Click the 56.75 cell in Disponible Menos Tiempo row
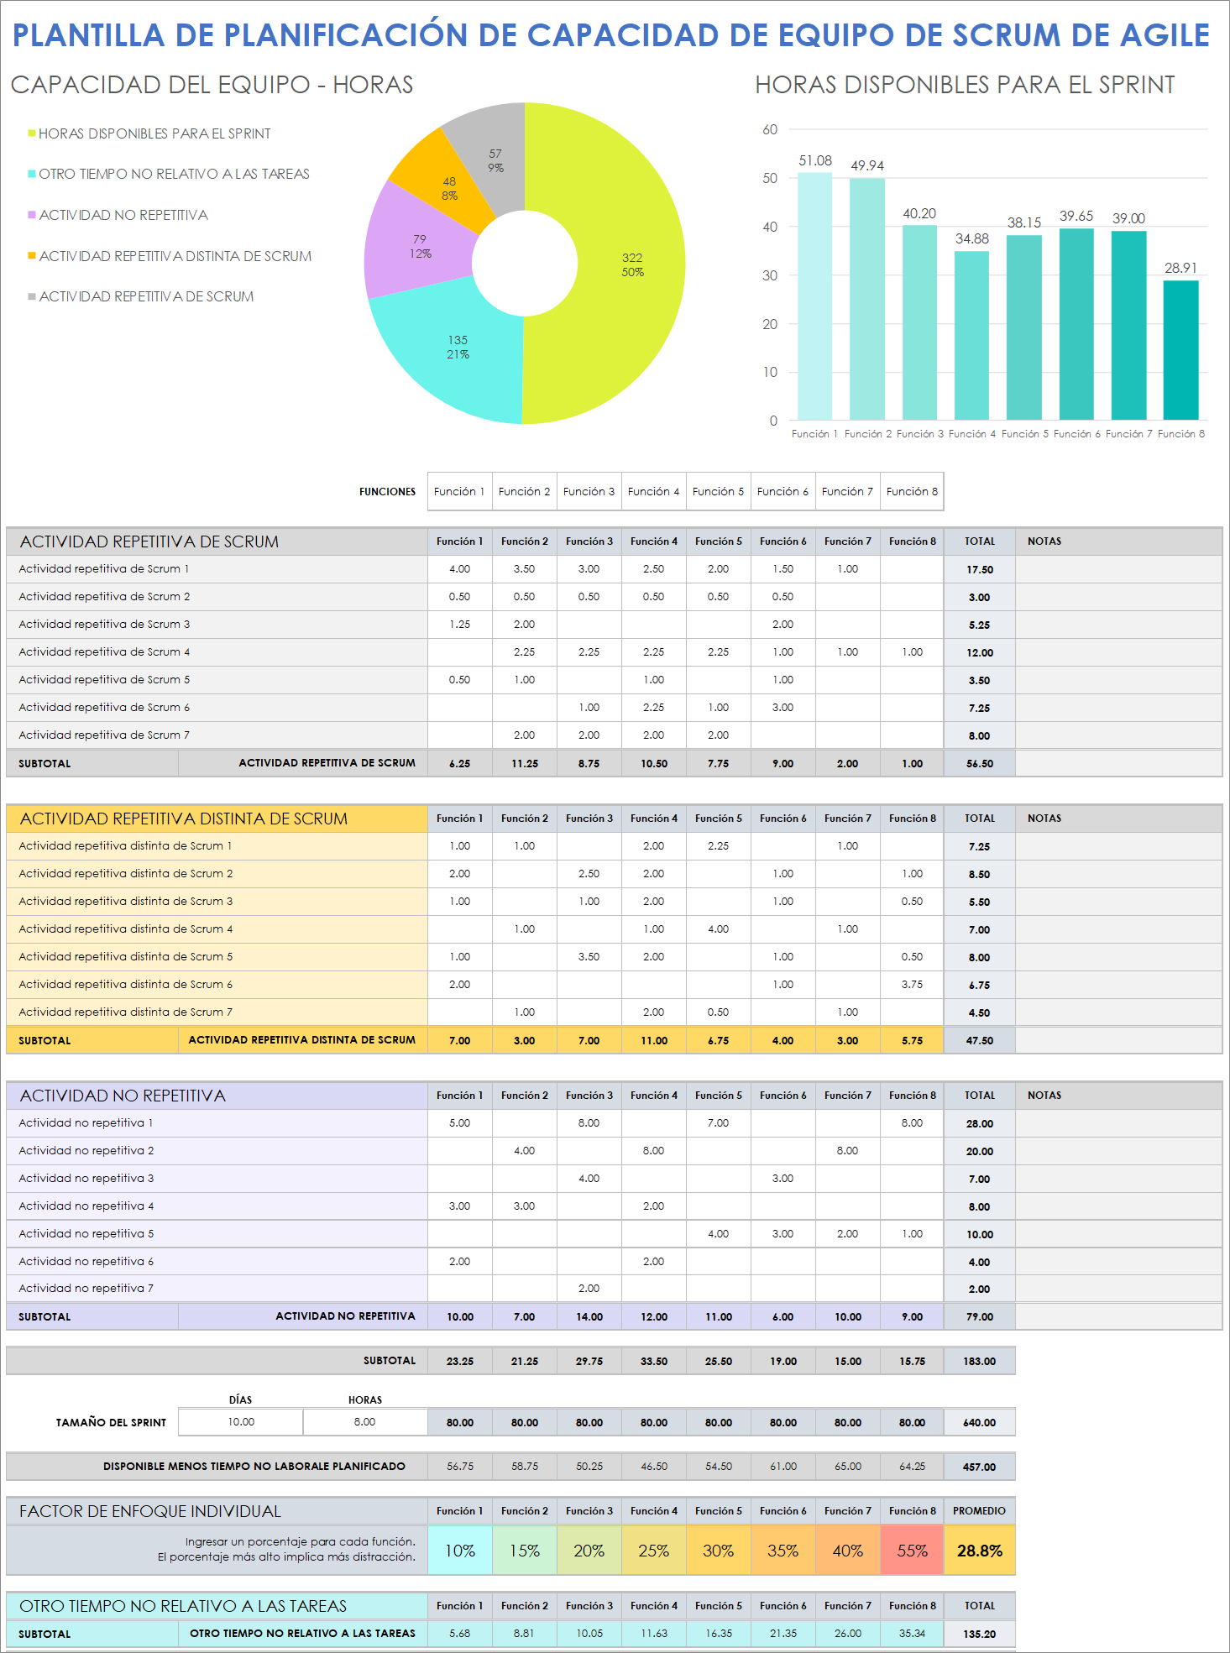 coord(459,1467)
